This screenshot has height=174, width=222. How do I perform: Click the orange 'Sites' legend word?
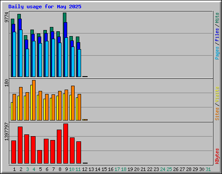[217, 114]
